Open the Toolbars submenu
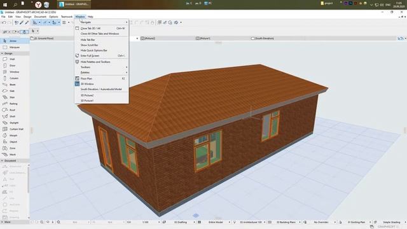Viewport: 407px width, 229px height. pos(101,67)
